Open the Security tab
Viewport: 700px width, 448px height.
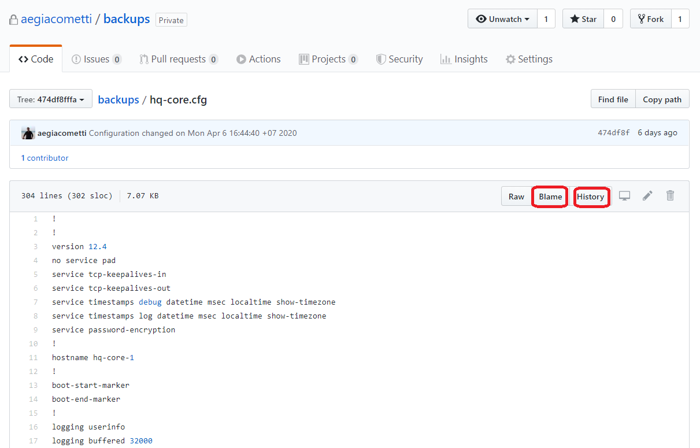pos(399,59)
